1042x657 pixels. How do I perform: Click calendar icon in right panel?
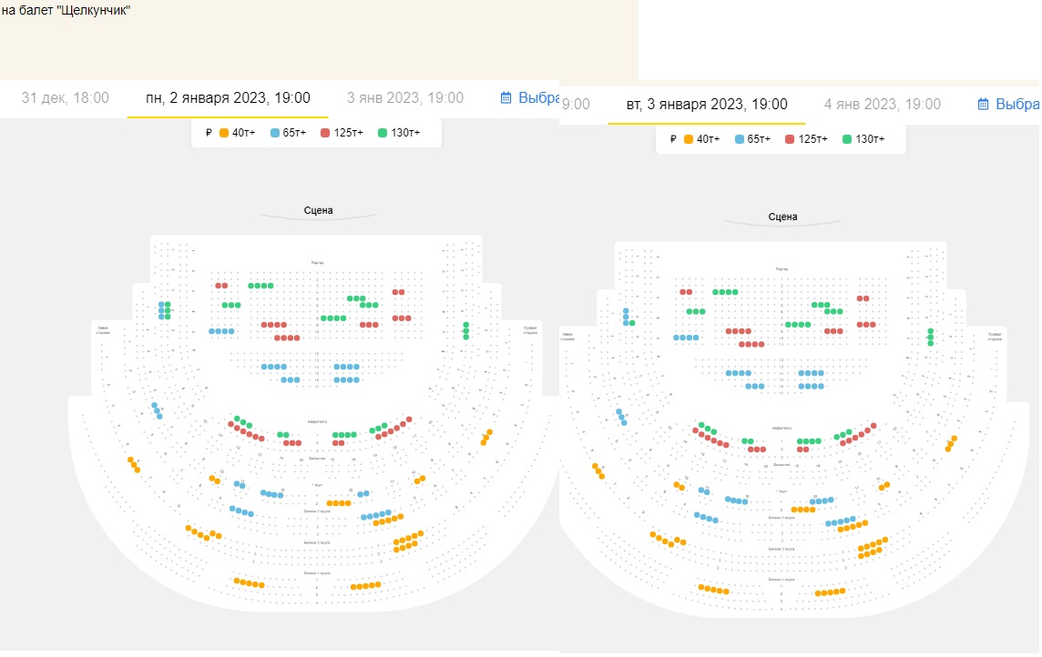pyautogui.click(x=984, y=104)
